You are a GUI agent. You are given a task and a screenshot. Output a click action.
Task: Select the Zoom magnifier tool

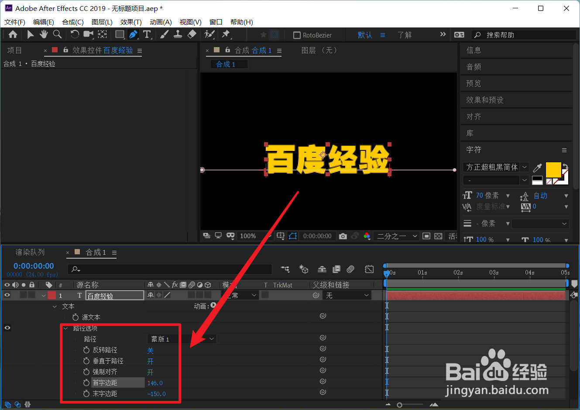pos(57,34)
